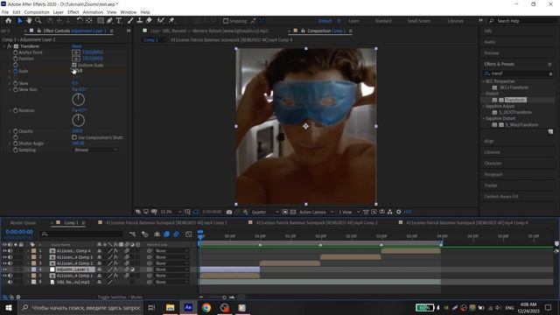Hide layer 3 411scen Comp 2 eye icon
Image resolution: width=560 pixels, height=315 pixels.
click(4, 263)
